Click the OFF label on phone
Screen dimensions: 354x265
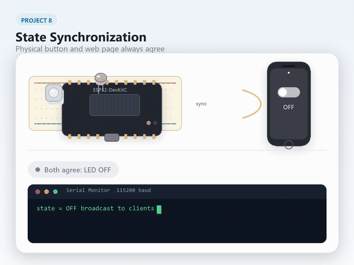point(289,107)
